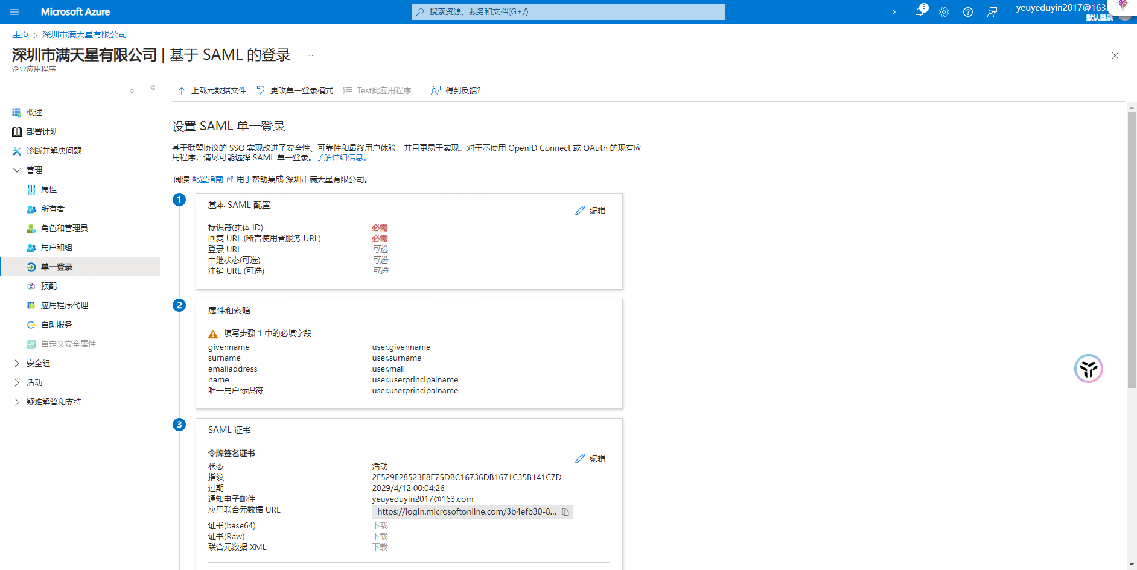The width and height of the screenshot is (1137, 570).
Task: Click the 得到反馈 feedback icon
Action: (x=436, y=90)
